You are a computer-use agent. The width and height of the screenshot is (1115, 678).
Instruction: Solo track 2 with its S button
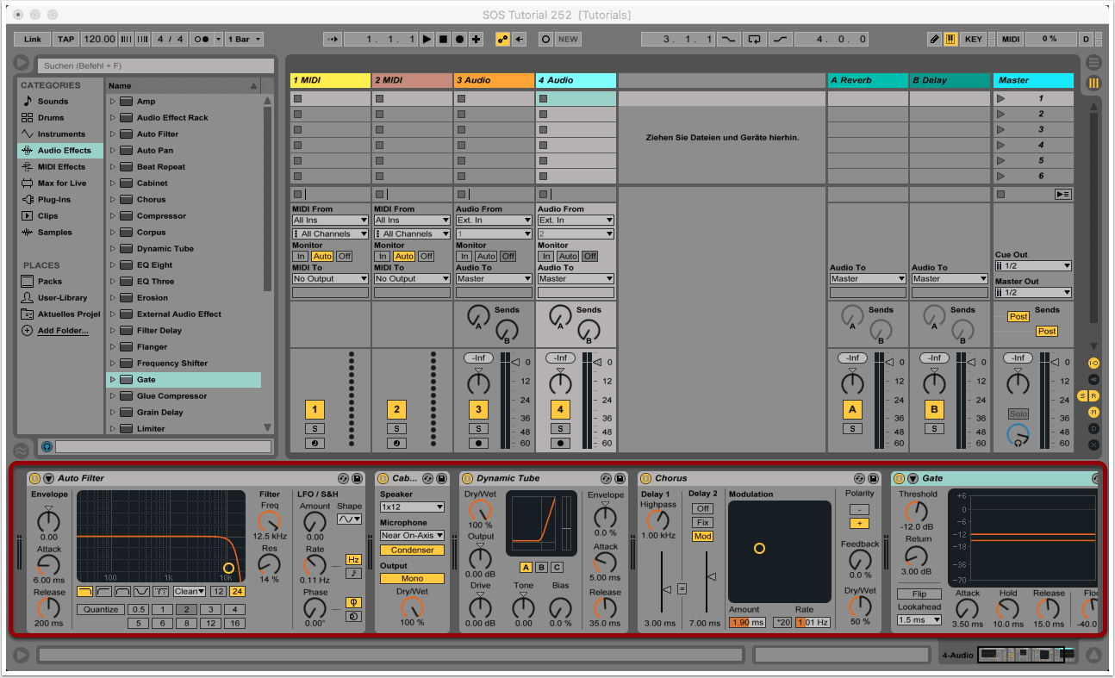coord(396,428)
